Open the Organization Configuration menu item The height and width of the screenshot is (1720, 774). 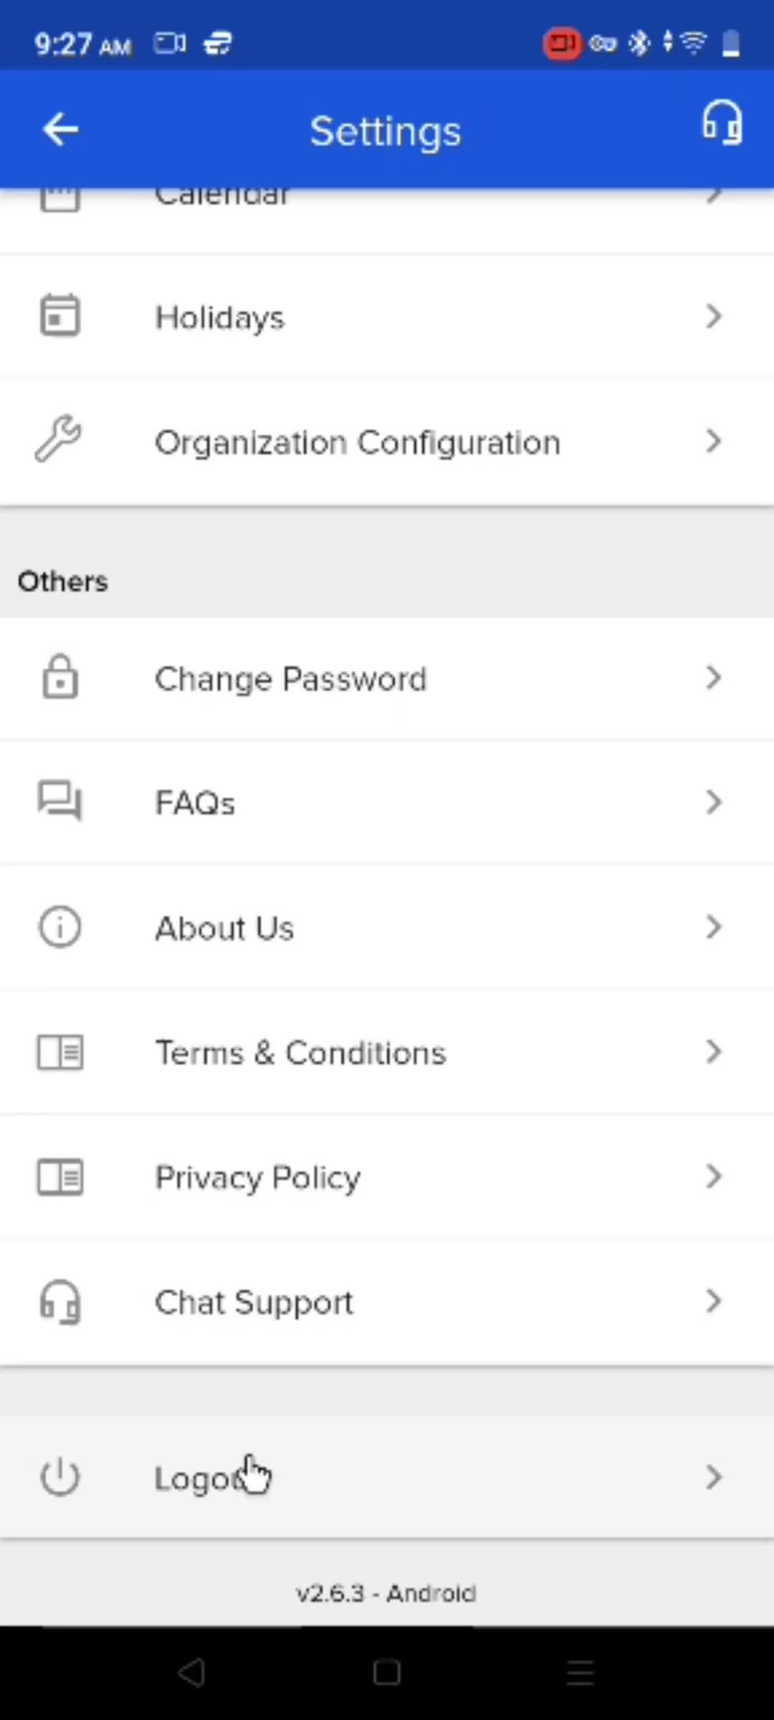click(x=387, y=442)
